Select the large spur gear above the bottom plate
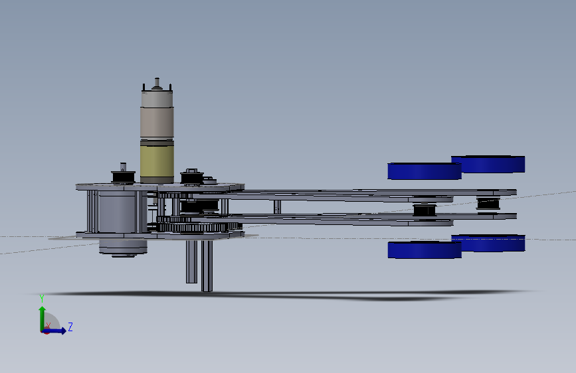576x373 pixels. (199, 227)
